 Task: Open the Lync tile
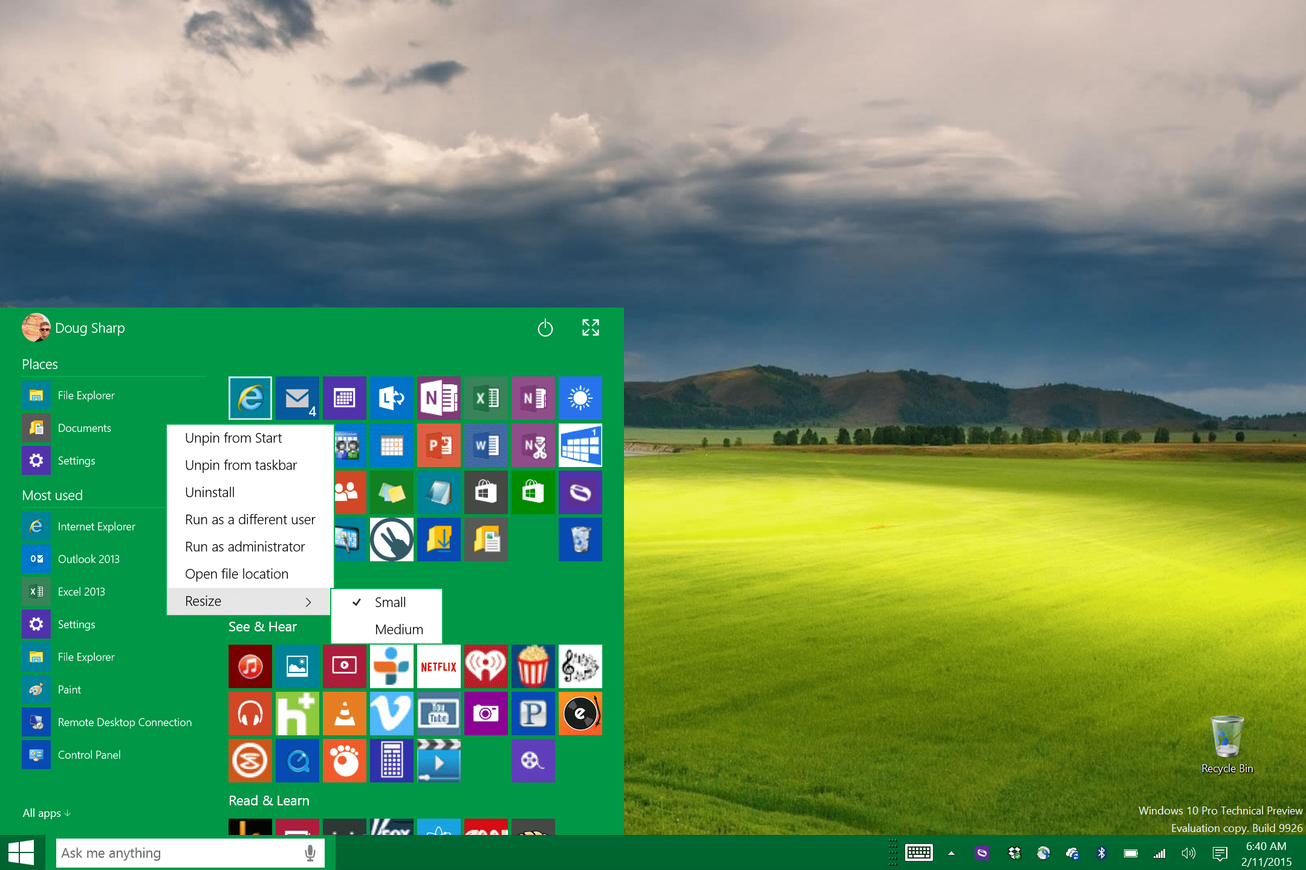pos(392,398)
